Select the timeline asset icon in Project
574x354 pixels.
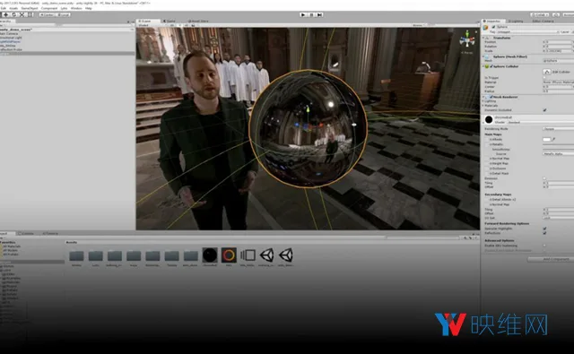[248, 255]
